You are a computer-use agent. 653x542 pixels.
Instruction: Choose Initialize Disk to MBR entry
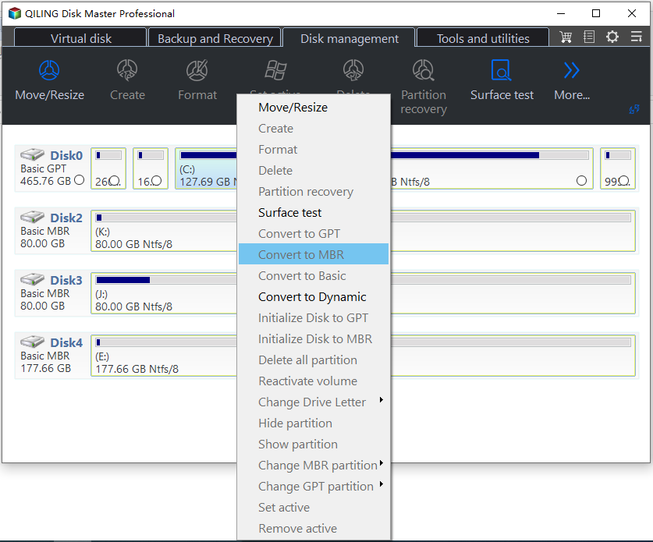314,339
